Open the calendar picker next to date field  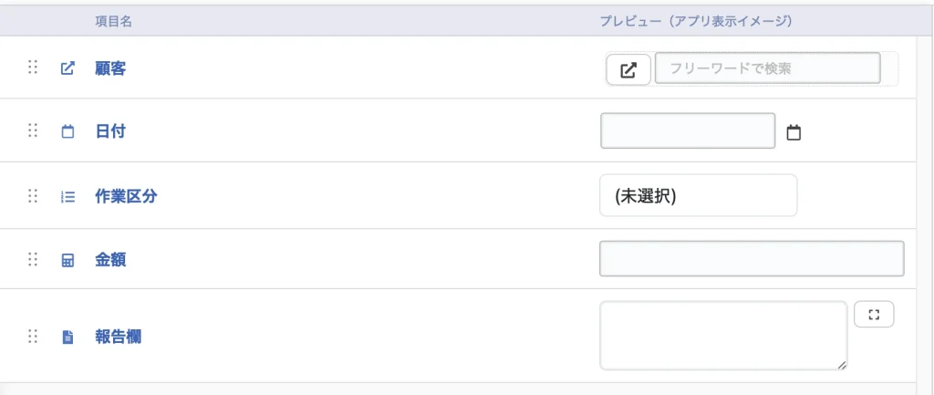coord(794,133)
